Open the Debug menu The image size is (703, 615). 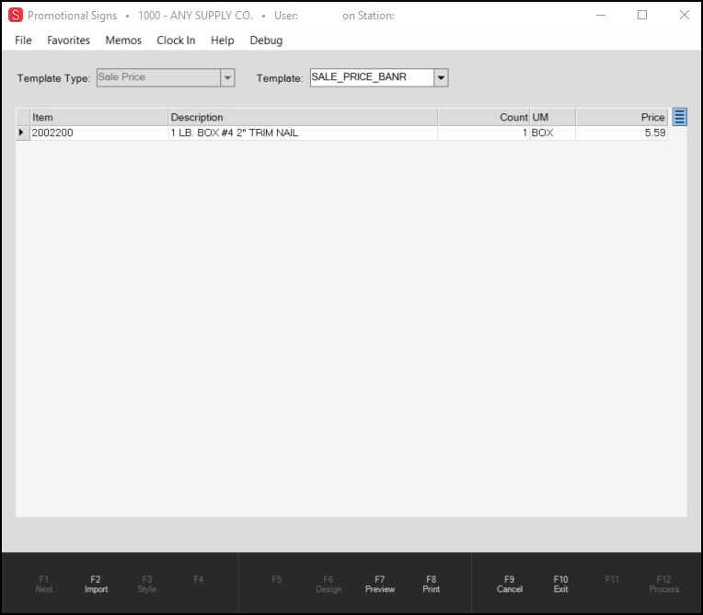point(266,41)
